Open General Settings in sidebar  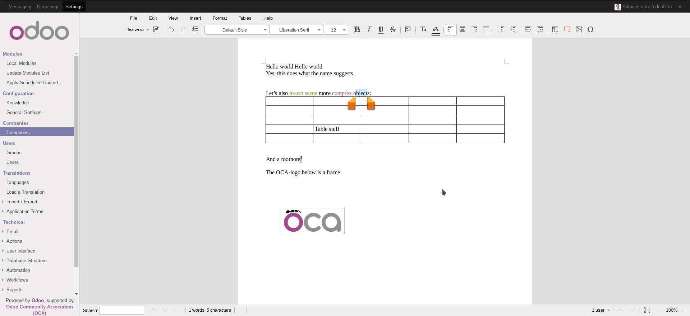[24, 113]
